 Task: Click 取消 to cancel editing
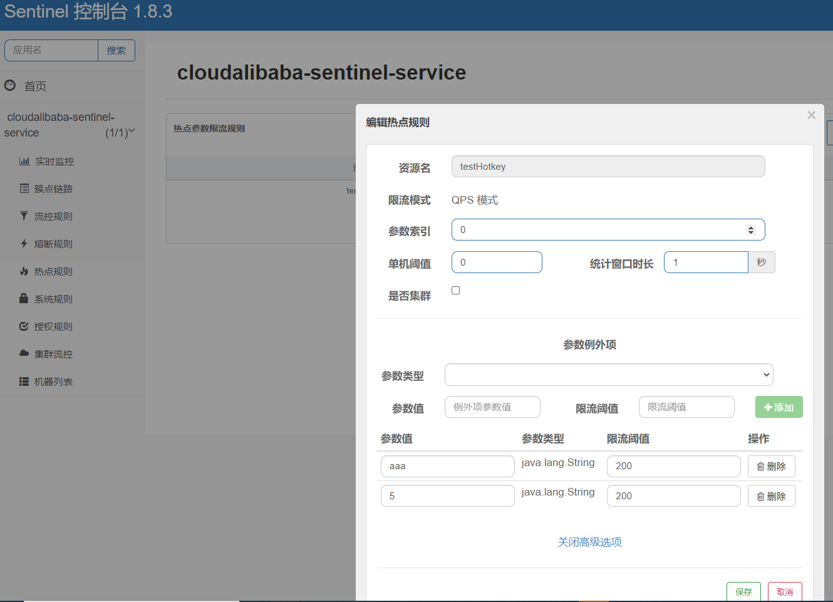tap(785, 592)
